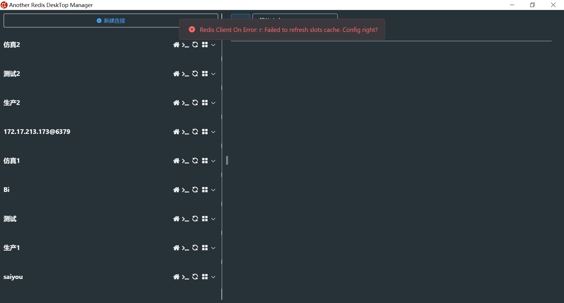Click the sidebar resize handle

tap(227, 160)
